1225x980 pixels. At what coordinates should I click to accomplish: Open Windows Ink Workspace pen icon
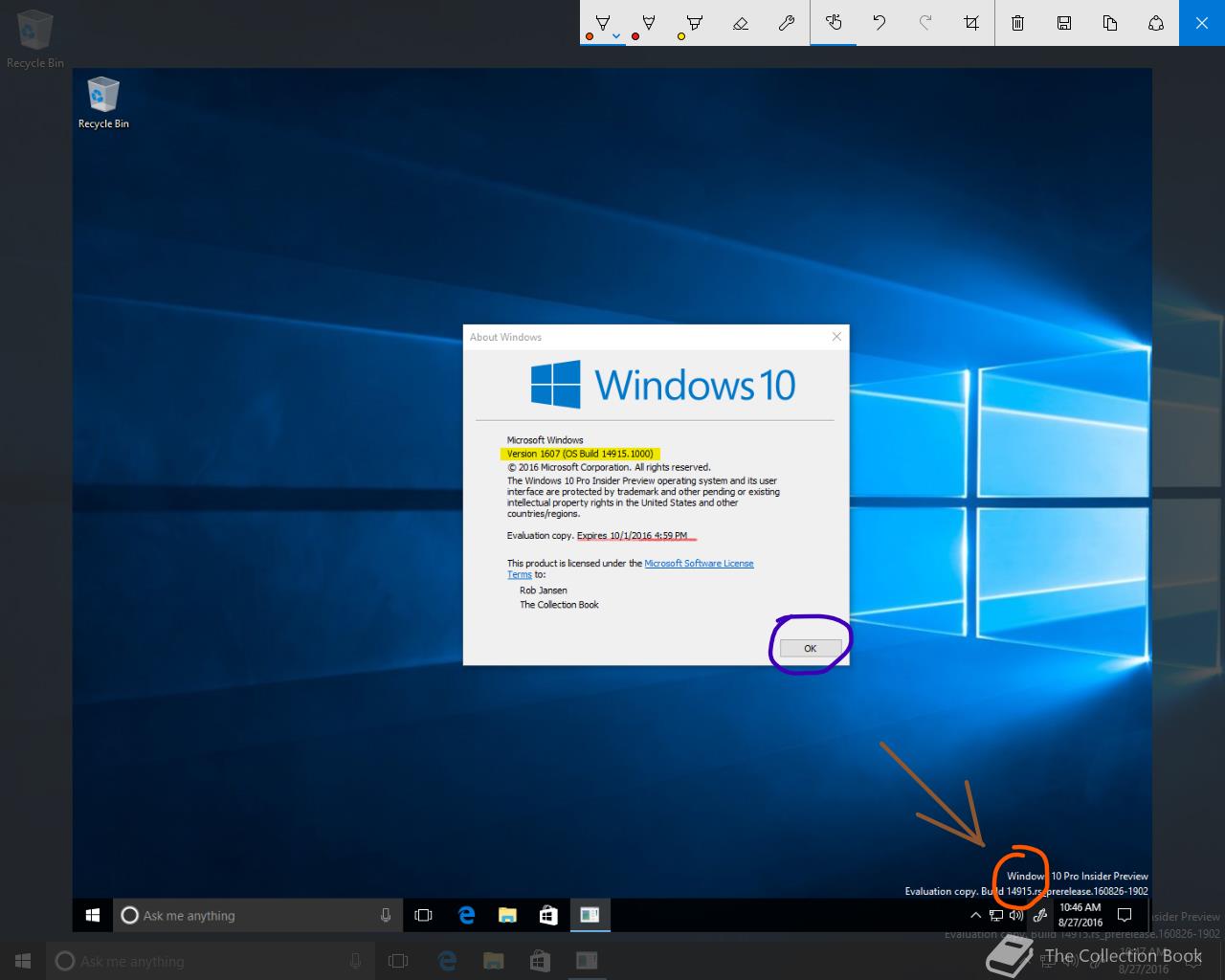point(1040,915)
